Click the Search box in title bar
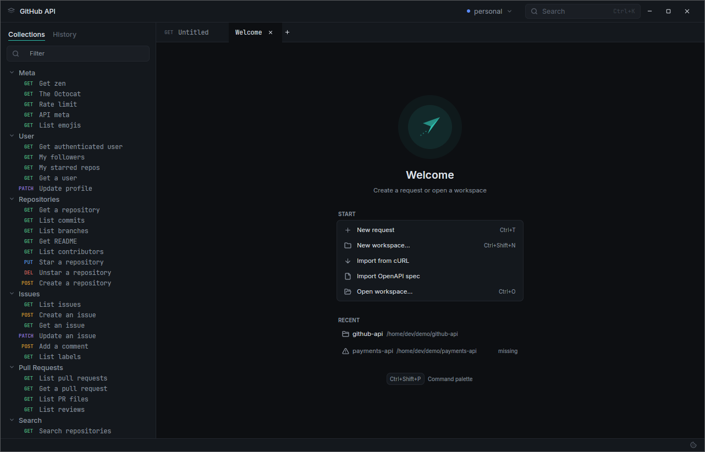The height and width of the screenshot is (452, 705). pyautogui.click(x=583, y=11)
